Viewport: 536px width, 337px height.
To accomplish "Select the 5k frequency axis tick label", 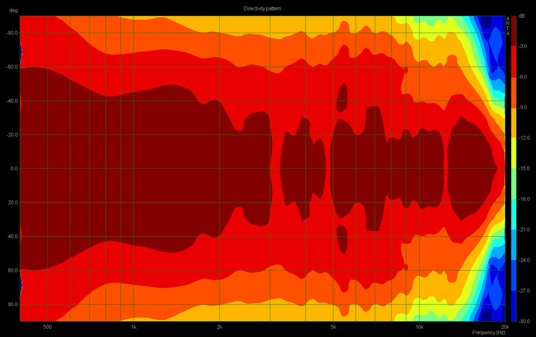I will coord(333,326).
